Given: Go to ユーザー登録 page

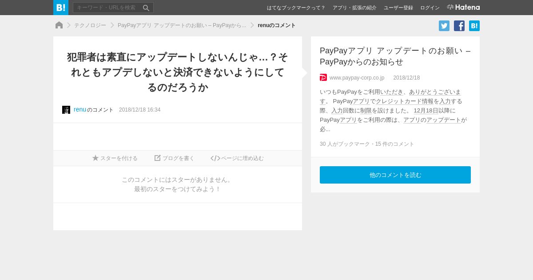Looking at the screenshot, I should pyautogui.click(x=398, y=8).
